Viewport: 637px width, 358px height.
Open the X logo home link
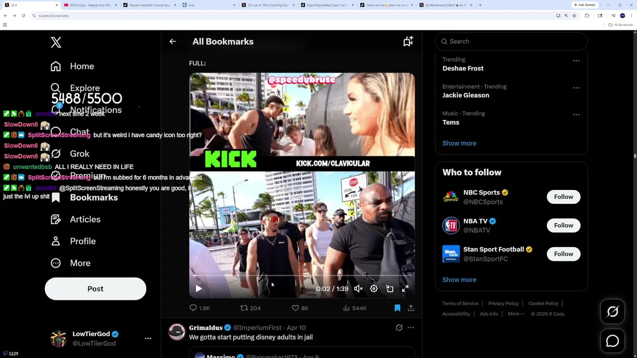tap(56, 42)
